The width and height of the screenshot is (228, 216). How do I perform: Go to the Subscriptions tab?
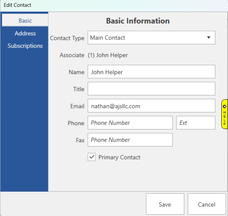(25, 46)
